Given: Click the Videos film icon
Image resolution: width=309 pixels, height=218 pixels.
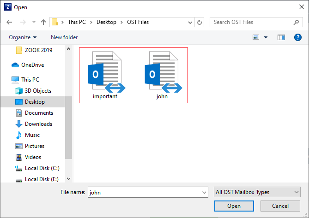Looking at the screenshot, I should 19,157.
